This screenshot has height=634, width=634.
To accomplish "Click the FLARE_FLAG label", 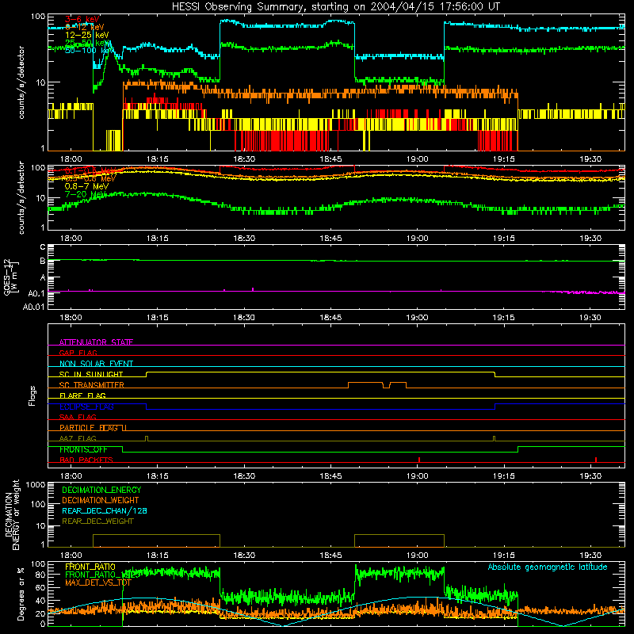I will click(82, 395).
